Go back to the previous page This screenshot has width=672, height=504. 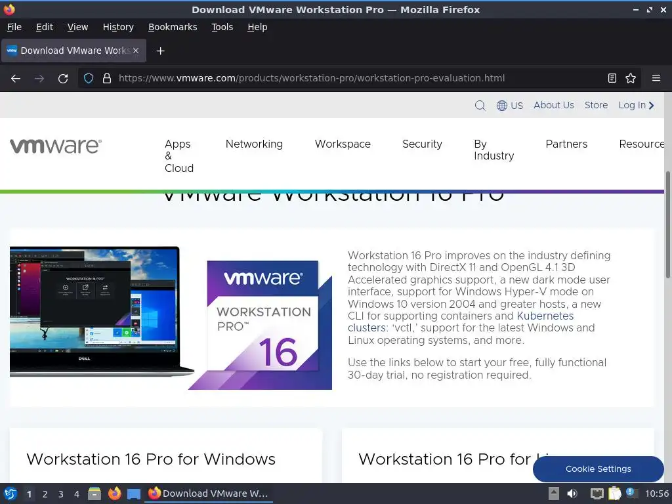coord(16,79)
